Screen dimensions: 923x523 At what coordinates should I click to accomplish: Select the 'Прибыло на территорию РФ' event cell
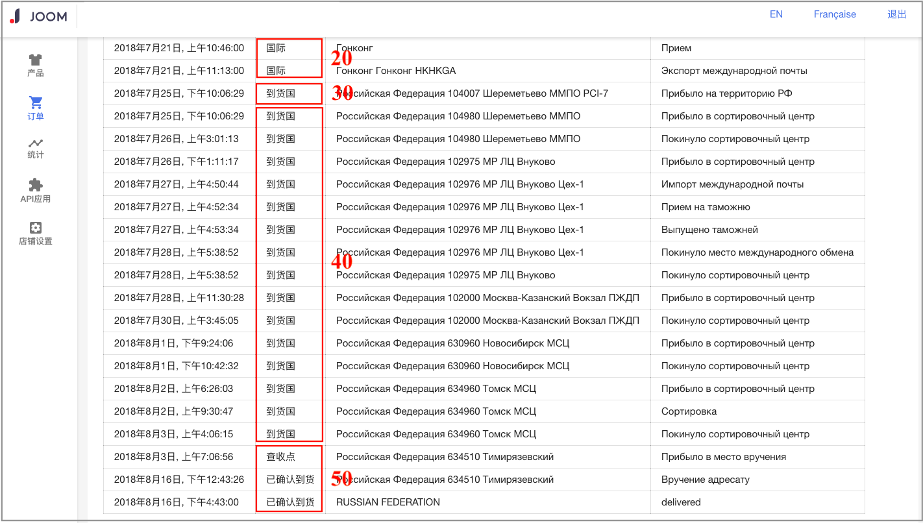(x=726, y=93)
